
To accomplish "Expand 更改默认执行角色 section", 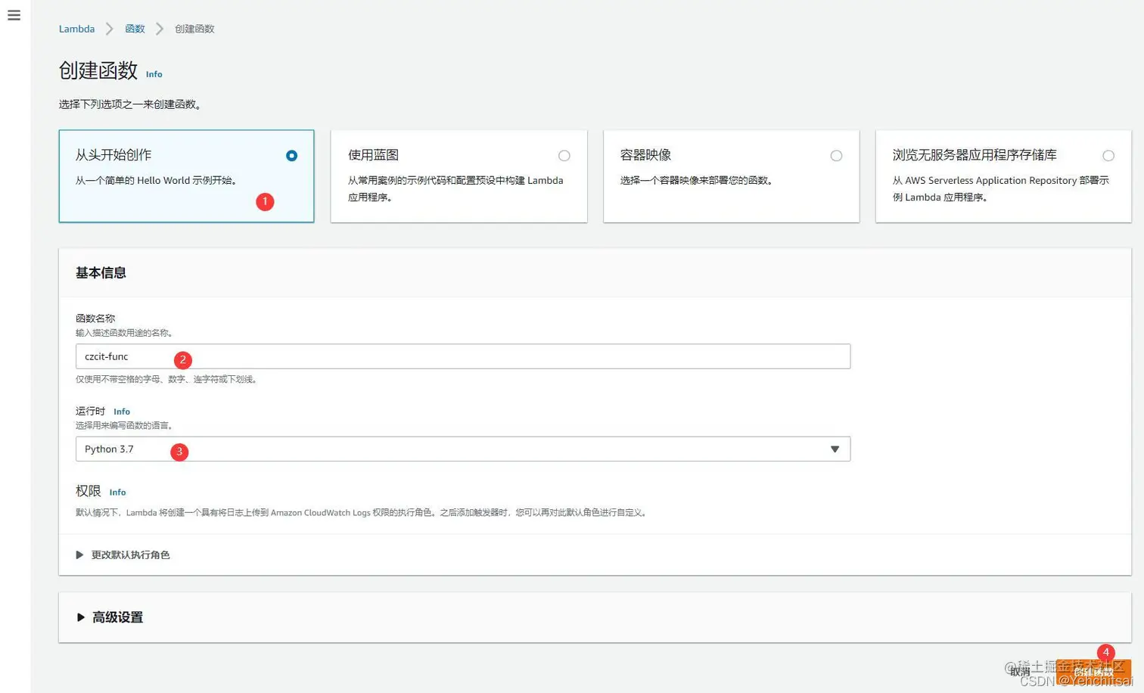I will 123,555.
